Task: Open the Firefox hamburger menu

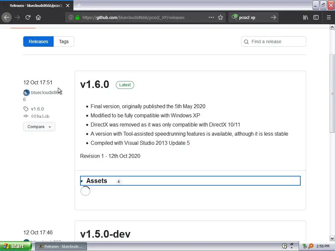Action: (329, 18)
